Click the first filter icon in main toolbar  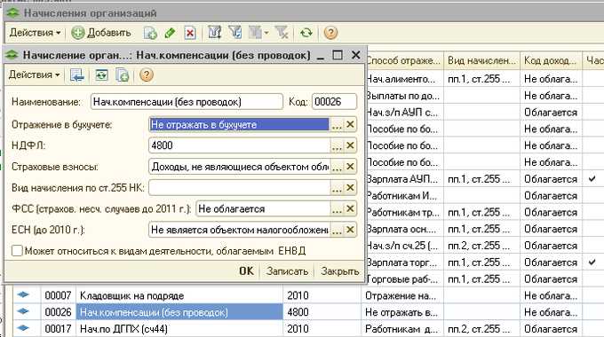[215, 33]
